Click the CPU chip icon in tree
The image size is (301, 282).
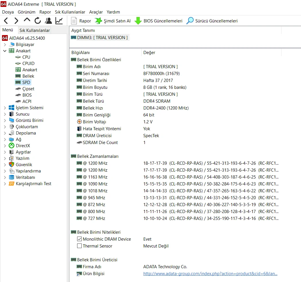(x=18, y=57)
